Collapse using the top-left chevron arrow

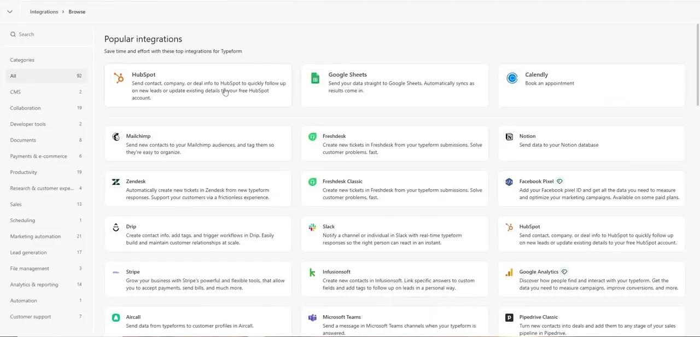(10, 11)
